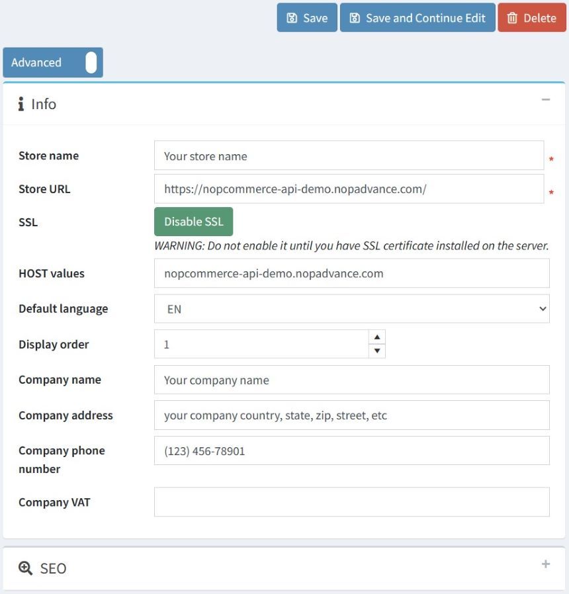Focus the Store URL field
The height and width of the screenshot is (594, 569).
349,189
